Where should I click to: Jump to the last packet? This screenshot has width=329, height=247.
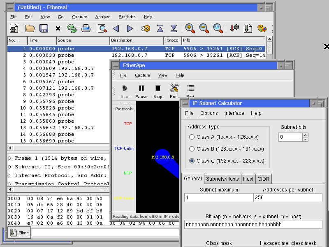(173, 28)
